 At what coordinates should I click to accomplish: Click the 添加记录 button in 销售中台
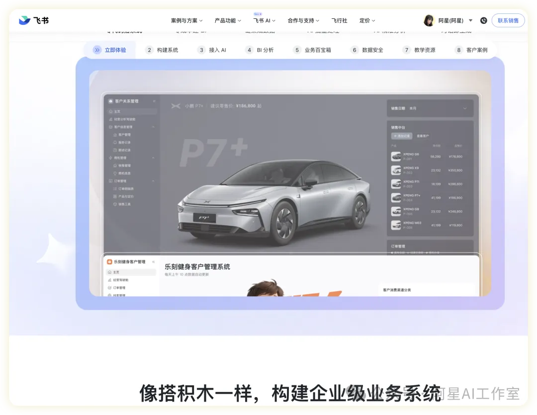[402, 136]
